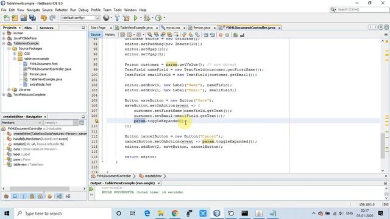Screen dimensions: 390x219
Task: Click the Build Project hammer icon
Action: tap(117, 18)
